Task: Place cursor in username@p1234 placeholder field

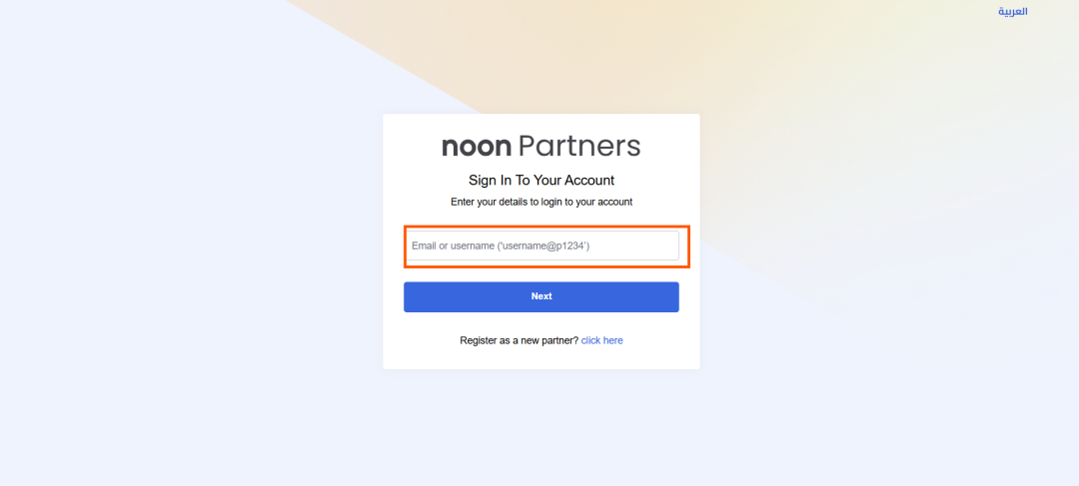Action: [540, 245]
